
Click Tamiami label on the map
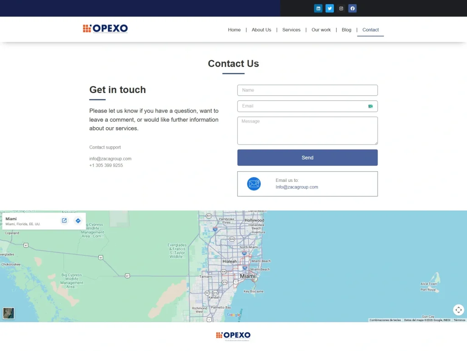(x=206, y=277)
